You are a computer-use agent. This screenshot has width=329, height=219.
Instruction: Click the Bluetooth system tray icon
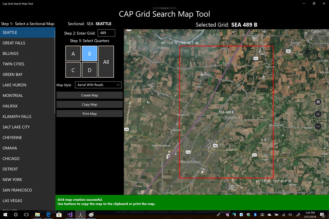[x=255, y=215]
